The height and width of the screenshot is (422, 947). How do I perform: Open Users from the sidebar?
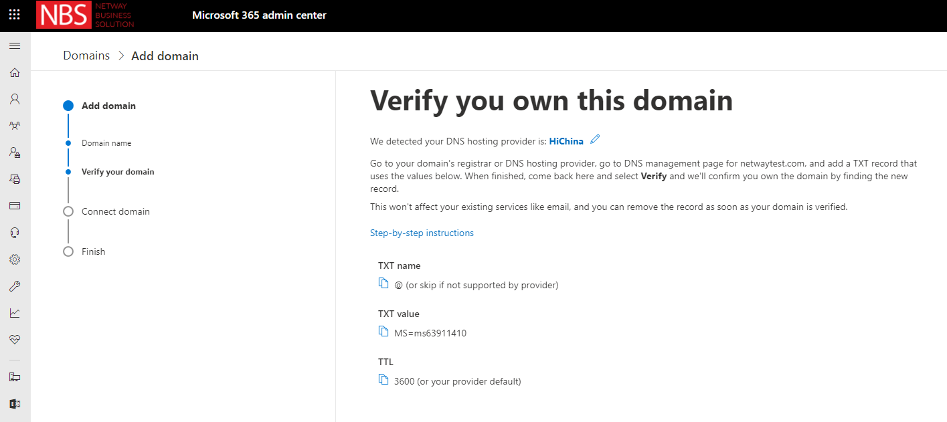click(15, 99)
